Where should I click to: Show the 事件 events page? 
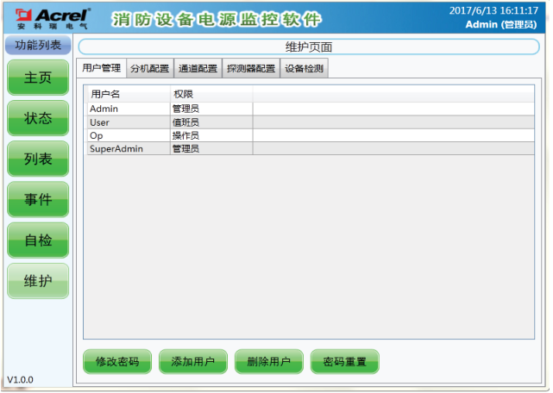coord(38,200)
